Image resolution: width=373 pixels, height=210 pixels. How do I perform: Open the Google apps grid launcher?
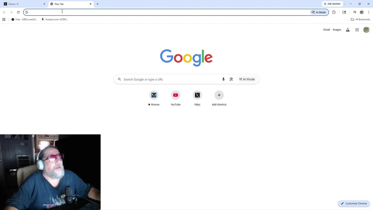(357, 30)
